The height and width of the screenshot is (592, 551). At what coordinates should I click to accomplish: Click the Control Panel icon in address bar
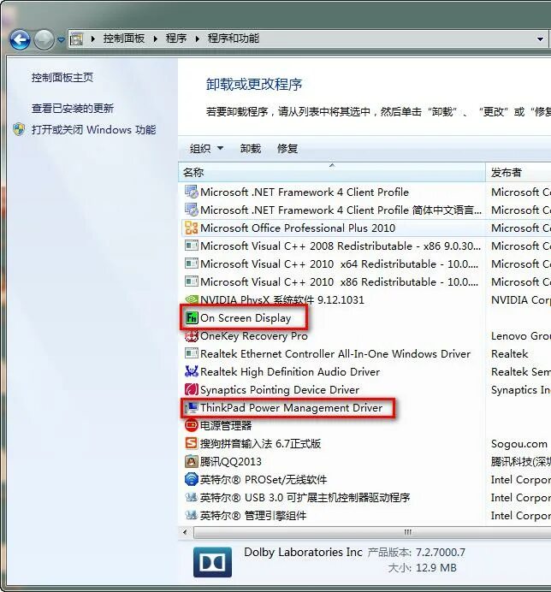[77, 38]
